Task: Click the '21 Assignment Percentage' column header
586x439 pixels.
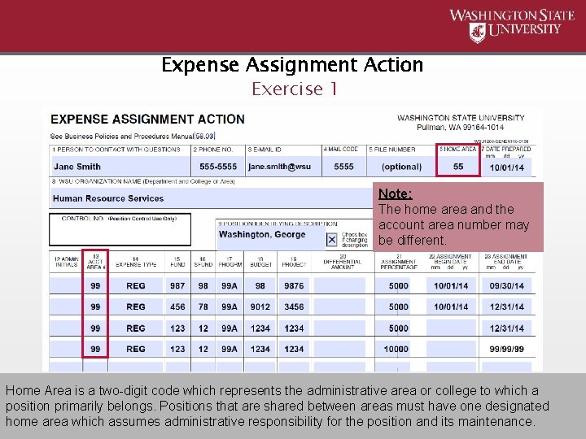Action: 398,262
